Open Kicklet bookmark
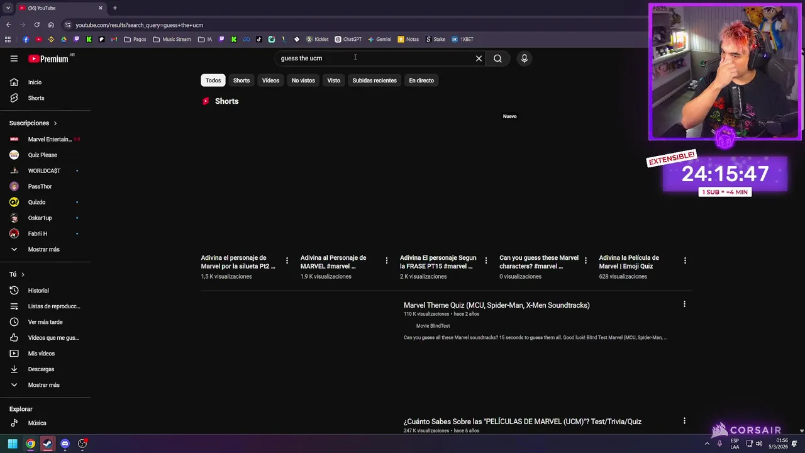Screen dimensions: 805x453 pos(317,39)
